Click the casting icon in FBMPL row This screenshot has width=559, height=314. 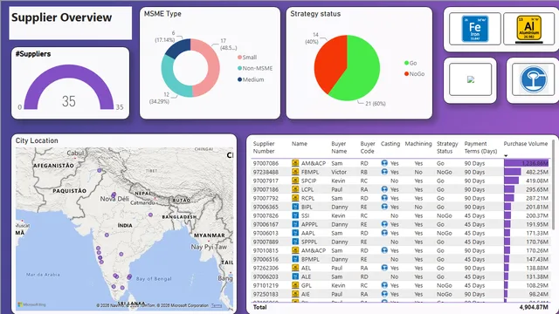point(384,172)
